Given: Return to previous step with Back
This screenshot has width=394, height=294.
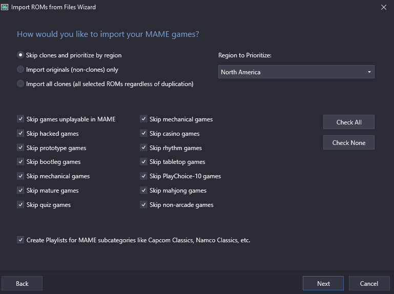Looking at the screenshot, I should 22,283.
